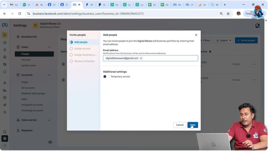Click the info icon next to Last active

210,52
